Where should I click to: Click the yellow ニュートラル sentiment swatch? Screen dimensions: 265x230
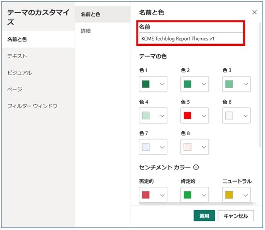229,195
